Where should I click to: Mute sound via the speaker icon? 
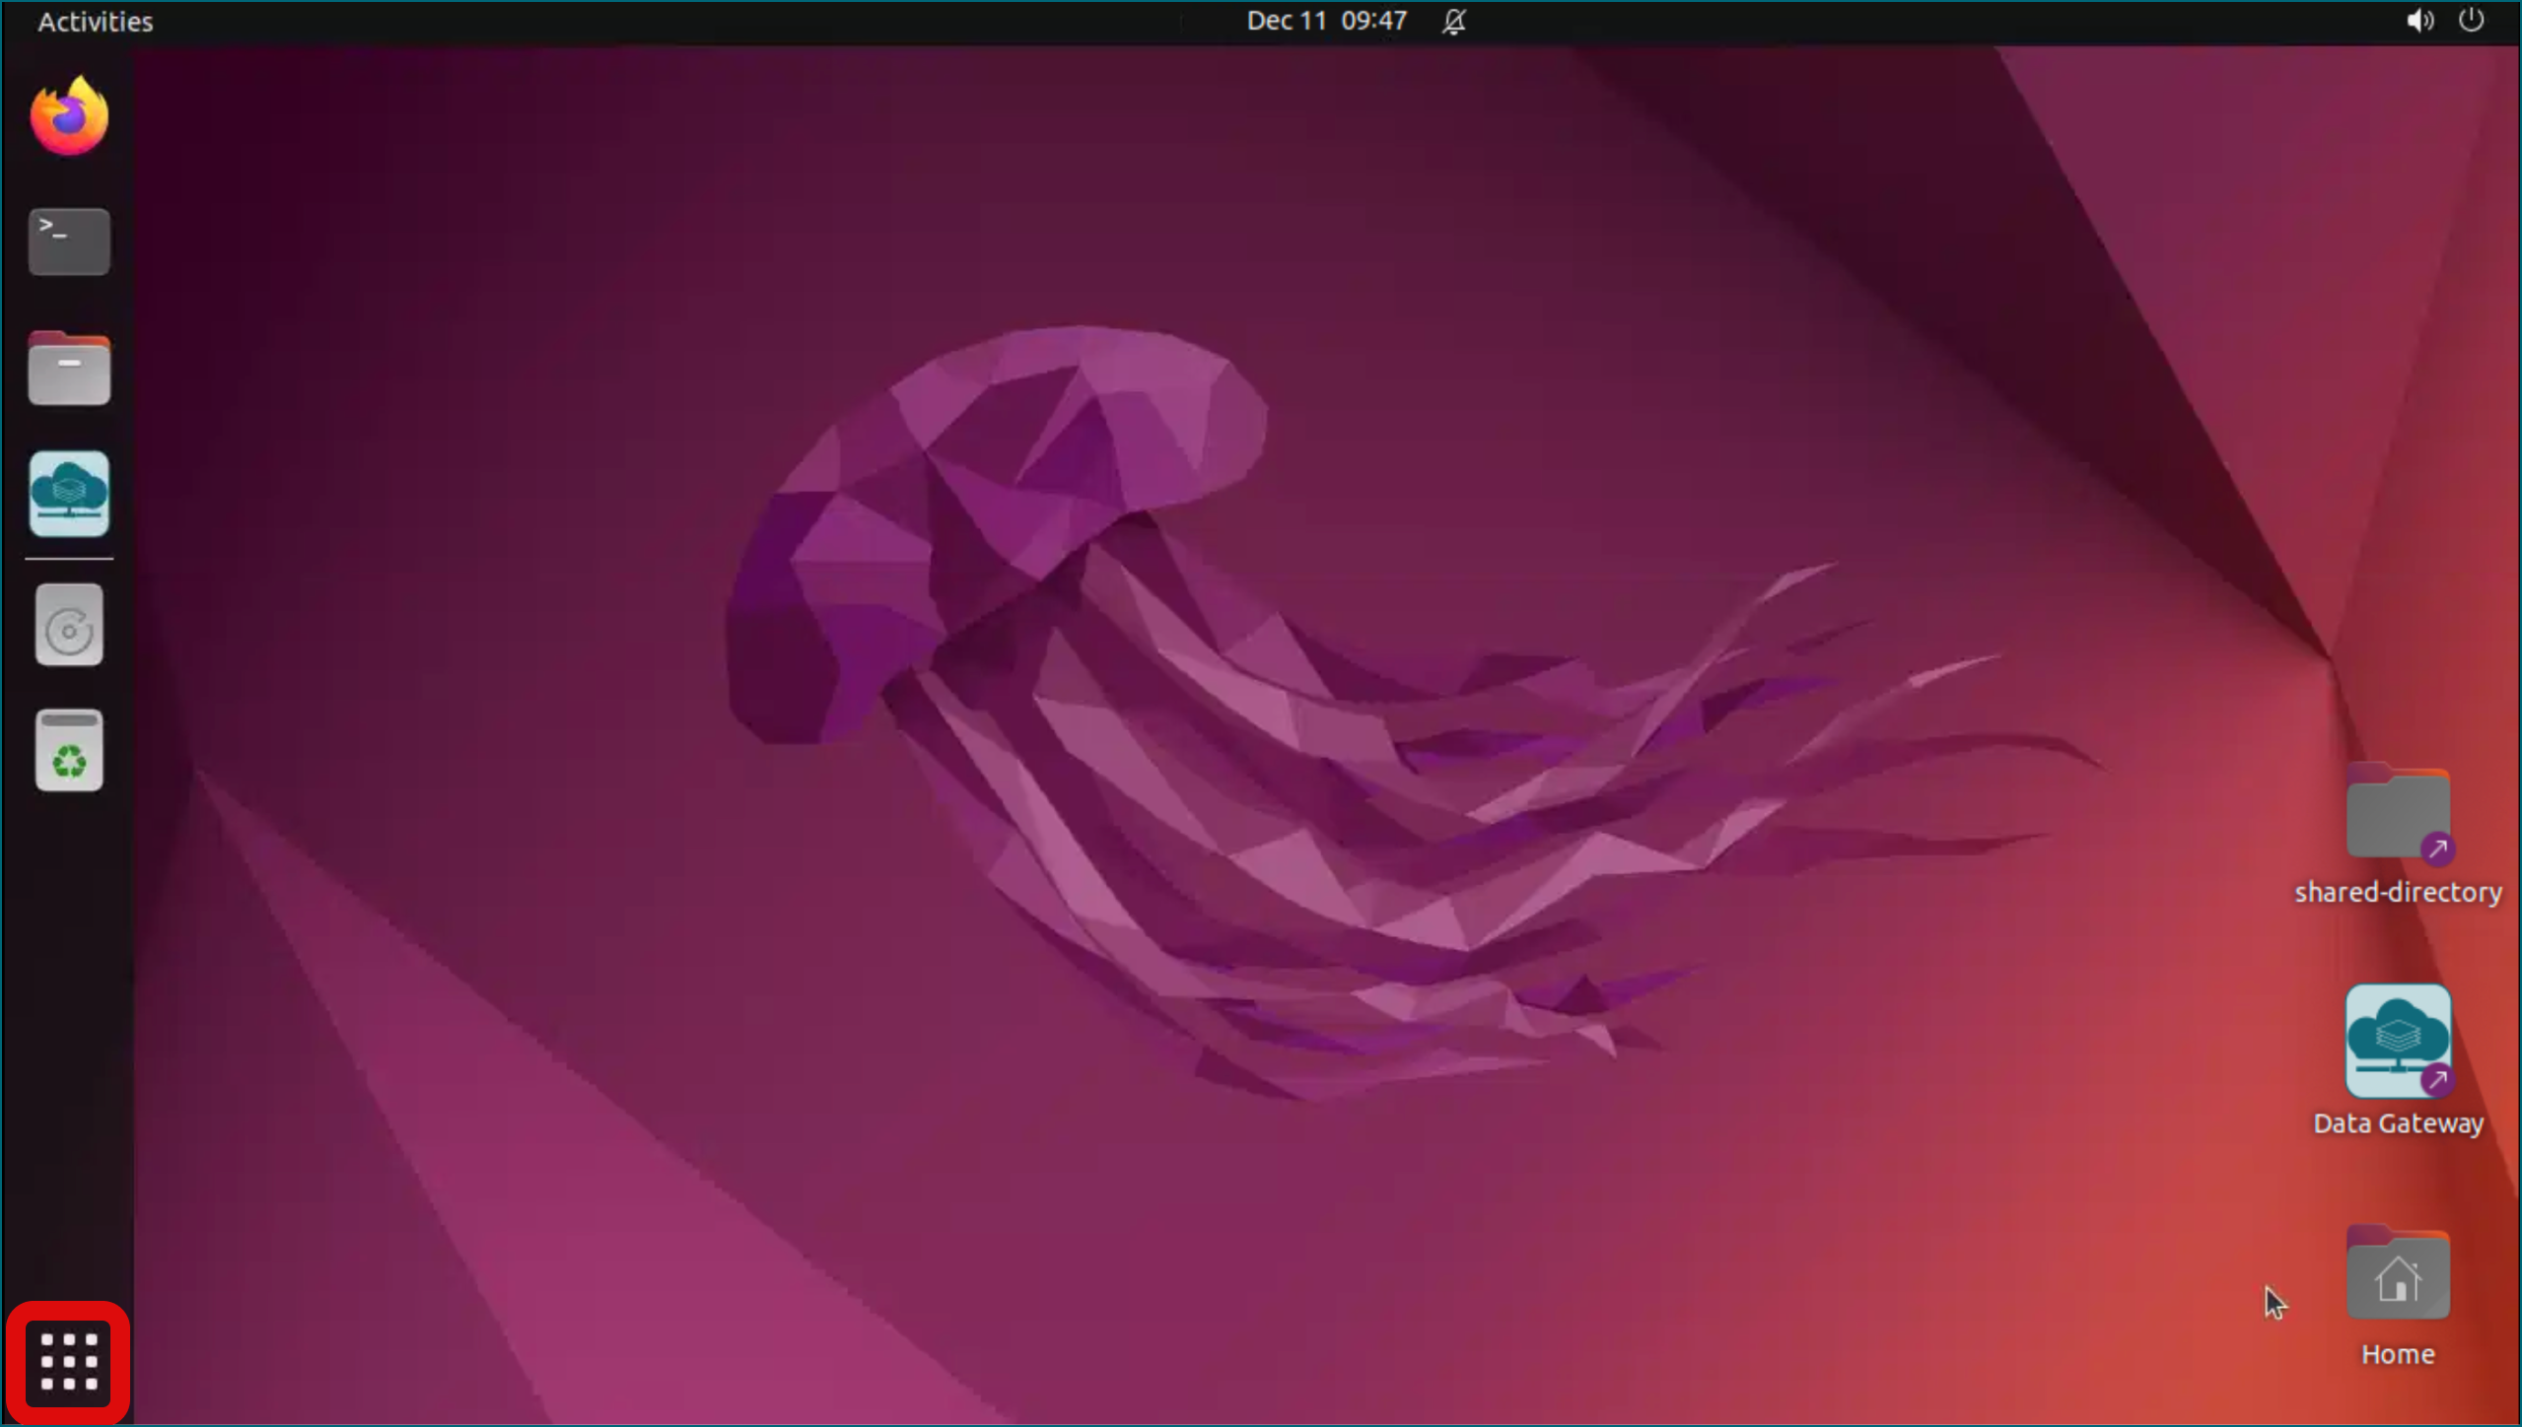click(2417, 20)
